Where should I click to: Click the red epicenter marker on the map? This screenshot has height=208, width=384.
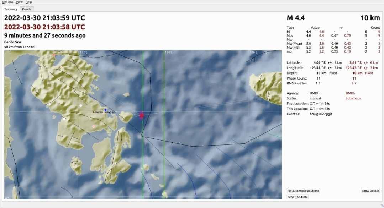[x=142, y=115]
